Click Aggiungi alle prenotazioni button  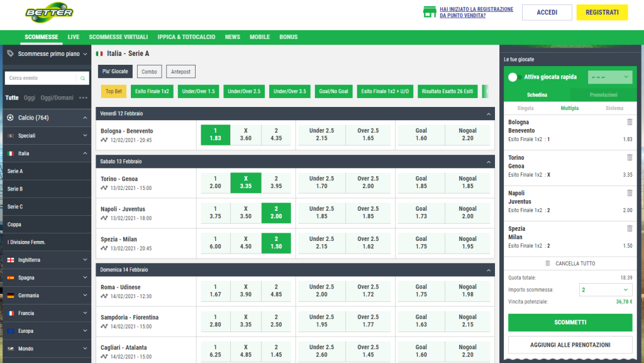(570, 345)
